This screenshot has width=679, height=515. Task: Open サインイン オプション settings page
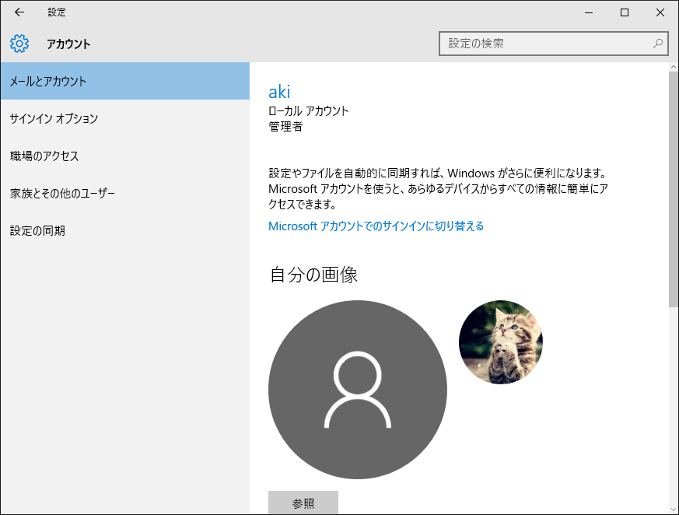(x=124, y=118)
